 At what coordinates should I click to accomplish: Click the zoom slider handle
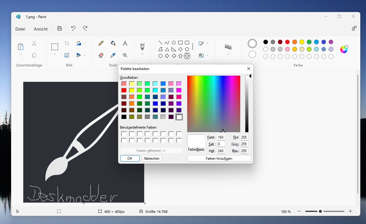(320, 212)
